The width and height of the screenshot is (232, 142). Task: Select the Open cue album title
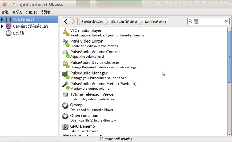tap(85, 116)
